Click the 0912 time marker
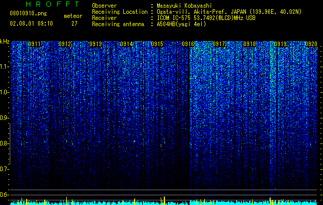This screenshot has width=323, height=205. (x=65, y=44)
